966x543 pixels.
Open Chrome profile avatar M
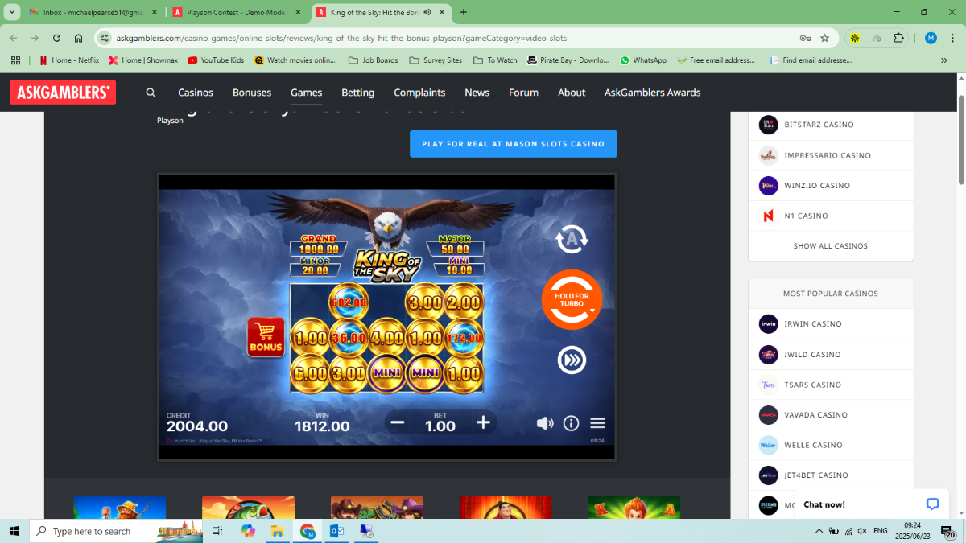pos(931,38)
